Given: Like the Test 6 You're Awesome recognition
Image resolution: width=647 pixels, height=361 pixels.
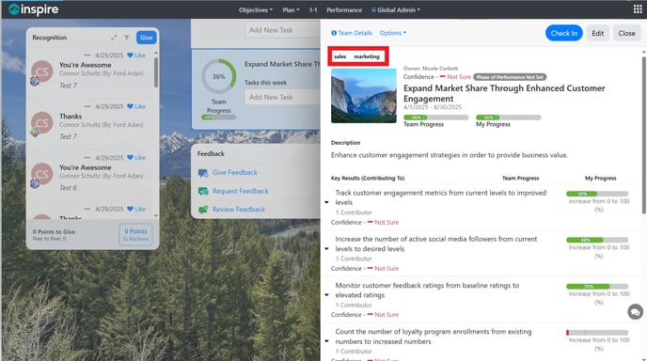Looking at the screenshot, I should point(136,158).
